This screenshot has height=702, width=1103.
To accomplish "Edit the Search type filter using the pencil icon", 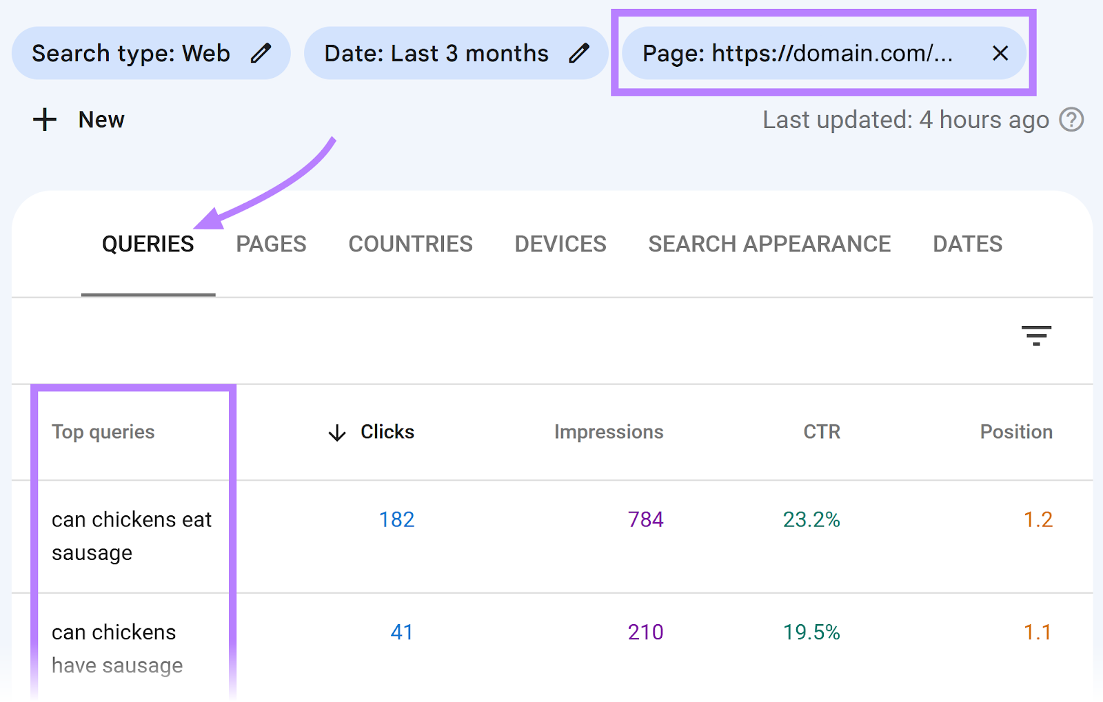I will tap(261, 53).
